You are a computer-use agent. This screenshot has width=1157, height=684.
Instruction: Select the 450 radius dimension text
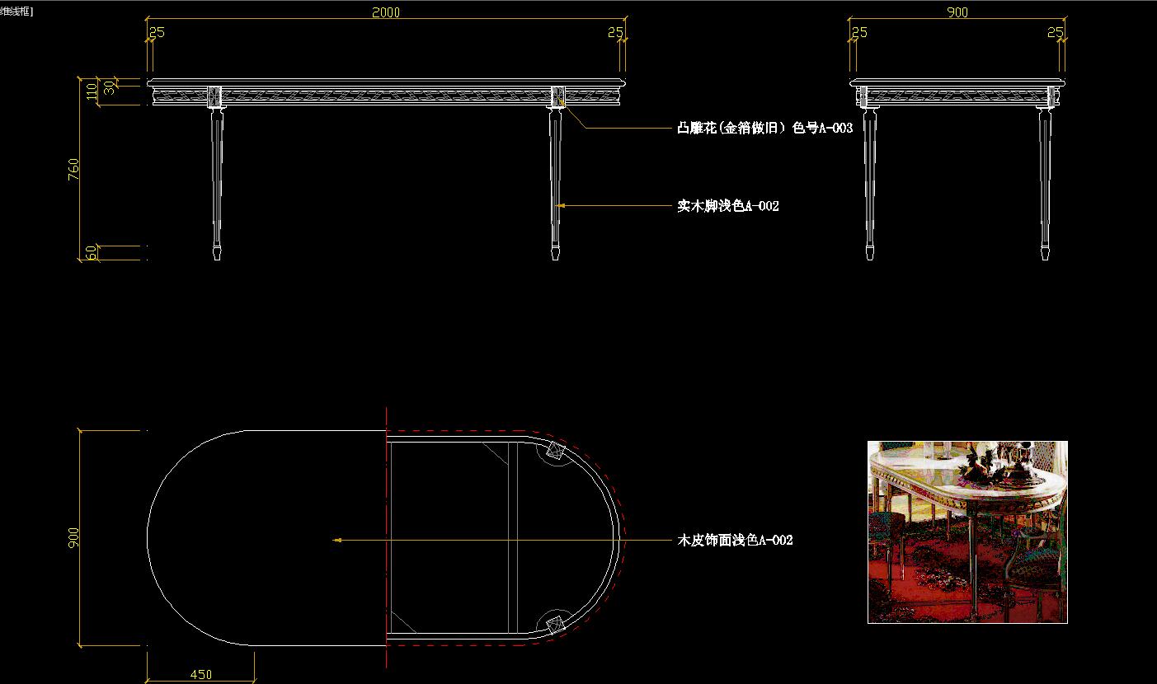(200, 675)
